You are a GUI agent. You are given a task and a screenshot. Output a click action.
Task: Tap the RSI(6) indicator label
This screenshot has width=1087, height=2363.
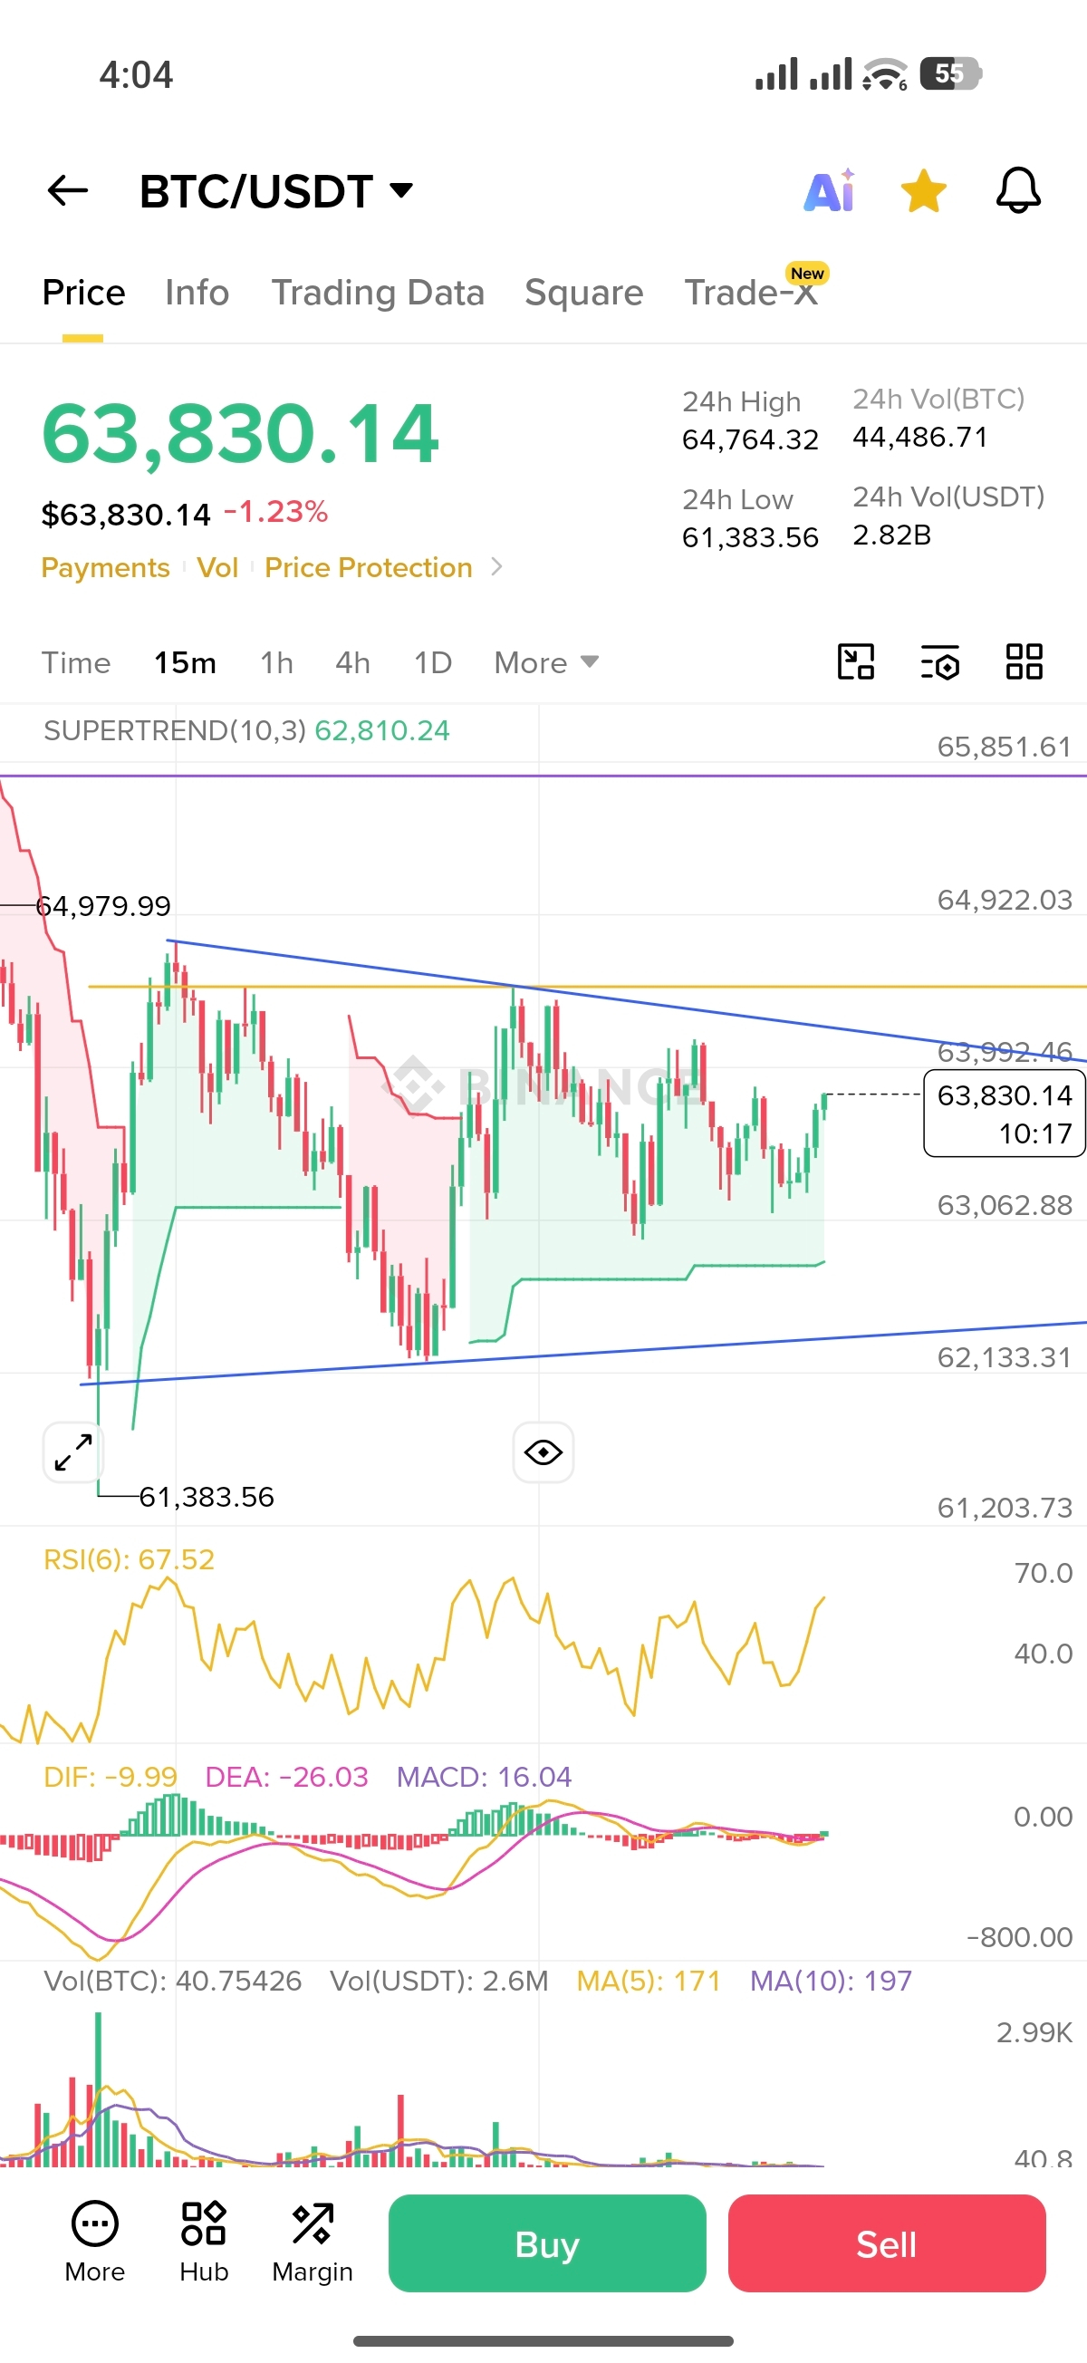(129, 1559)
